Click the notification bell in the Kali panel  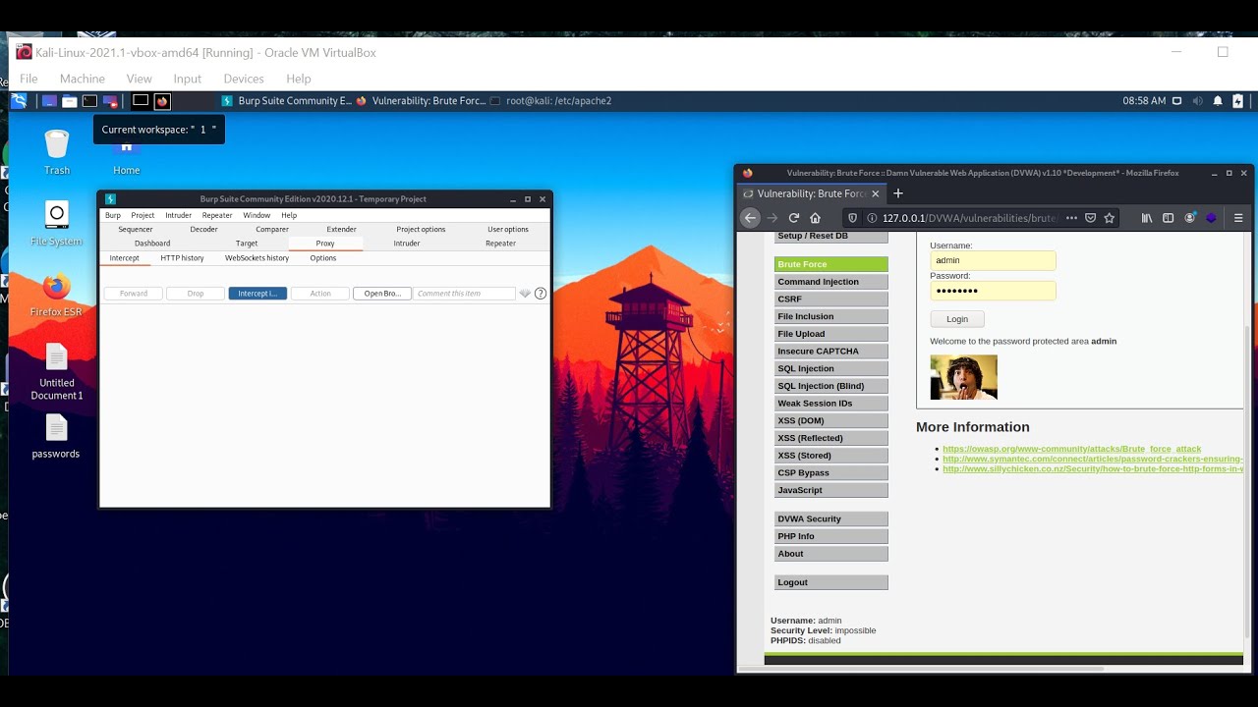click(x=1218, y=101)
